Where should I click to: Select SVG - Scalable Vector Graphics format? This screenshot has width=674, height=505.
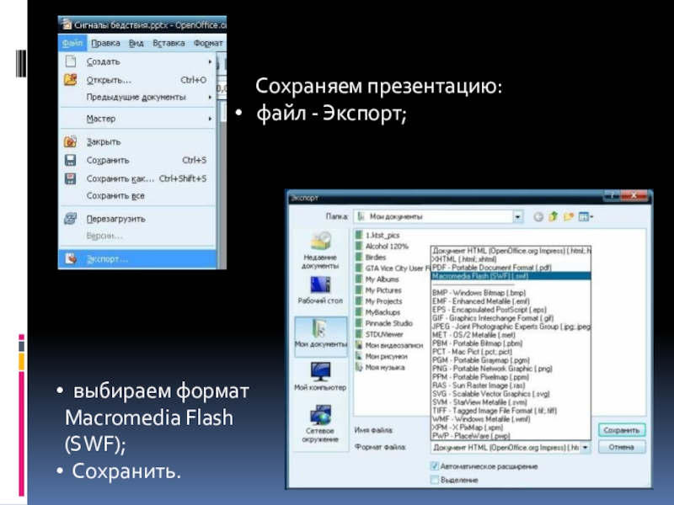coord(511,394)
